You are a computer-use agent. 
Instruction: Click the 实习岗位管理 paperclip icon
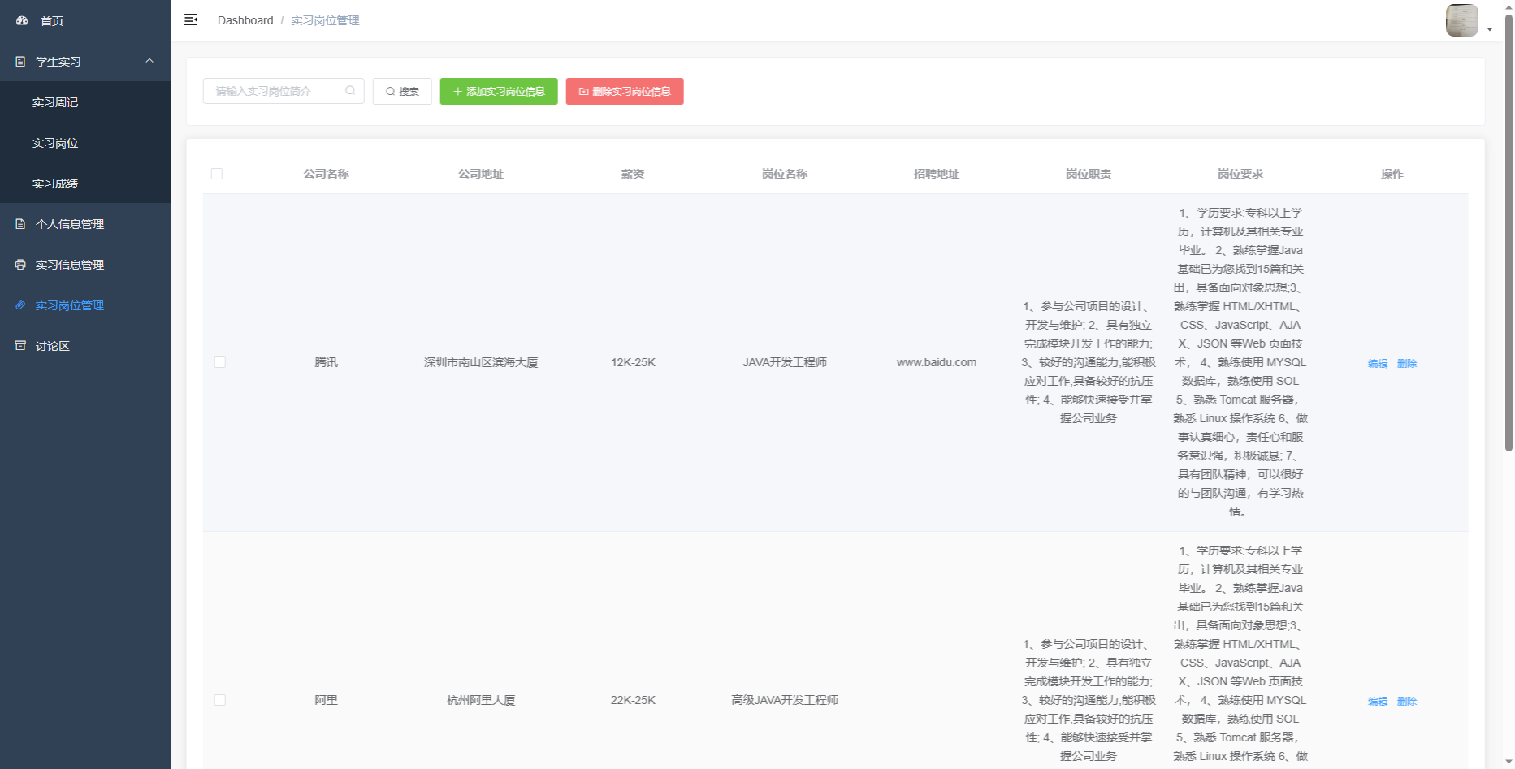tap(20, 305)
